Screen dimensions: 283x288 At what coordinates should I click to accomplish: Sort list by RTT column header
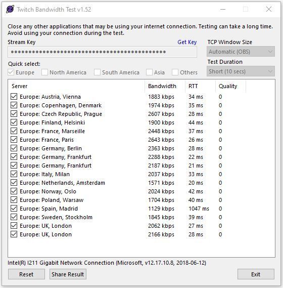pos(201,86)
